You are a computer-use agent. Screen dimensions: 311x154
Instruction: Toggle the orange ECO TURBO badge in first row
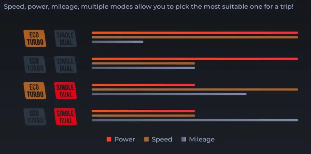[x=35, y=38]
